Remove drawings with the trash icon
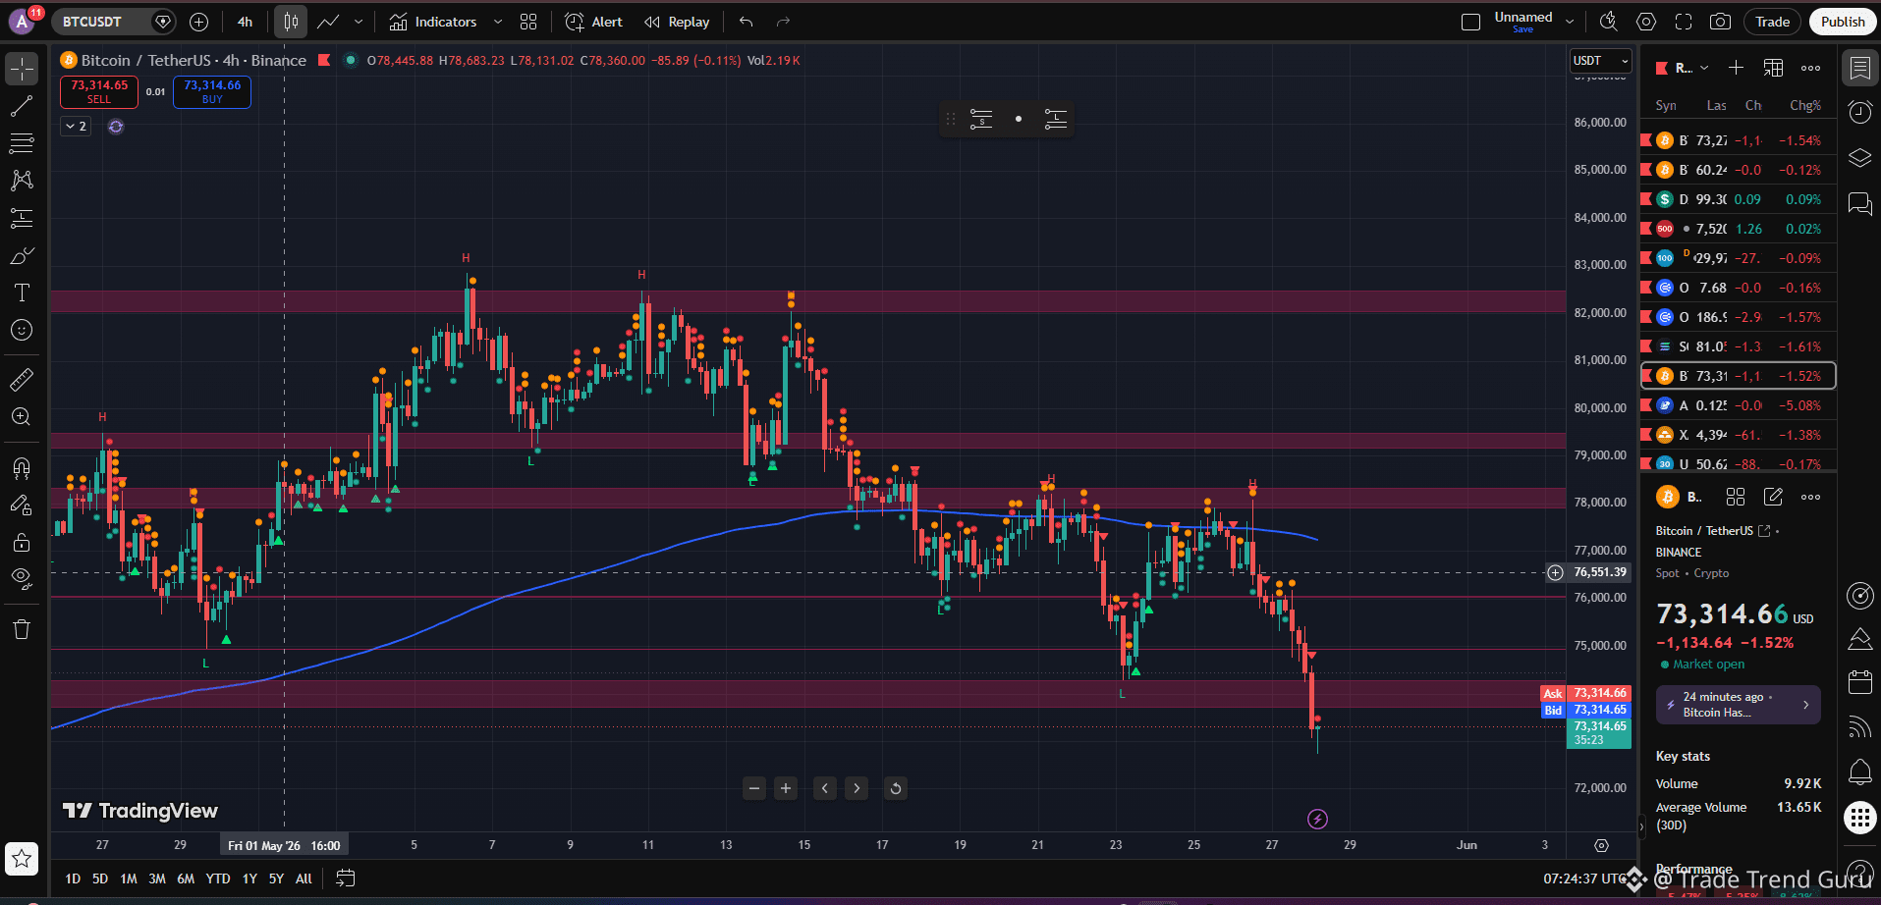Image resolution: width=1881 pixels, height=905 pixels. (x=22, y=629)
